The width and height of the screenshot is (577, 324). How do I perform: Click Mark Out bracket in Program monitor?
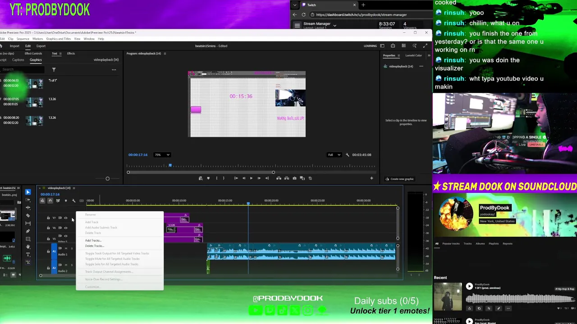pyautogui.click(x=224, y=178)
